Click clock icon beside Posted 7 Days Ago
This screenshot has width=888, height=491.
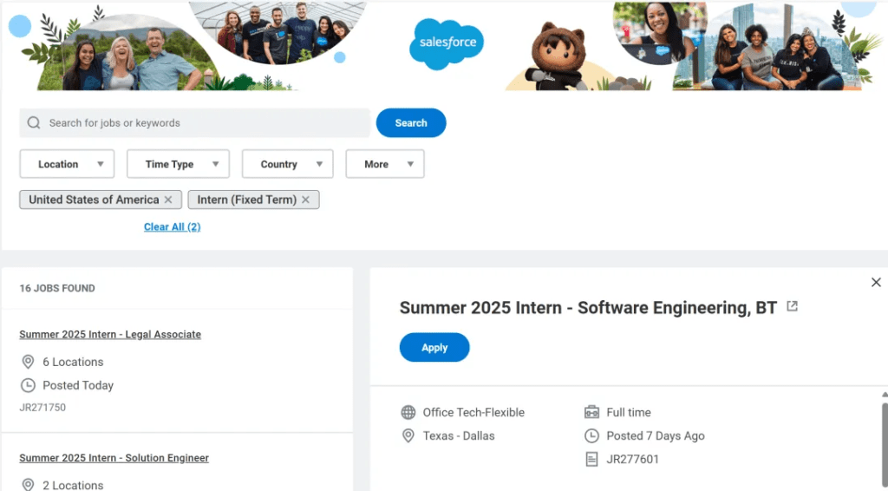591,436
